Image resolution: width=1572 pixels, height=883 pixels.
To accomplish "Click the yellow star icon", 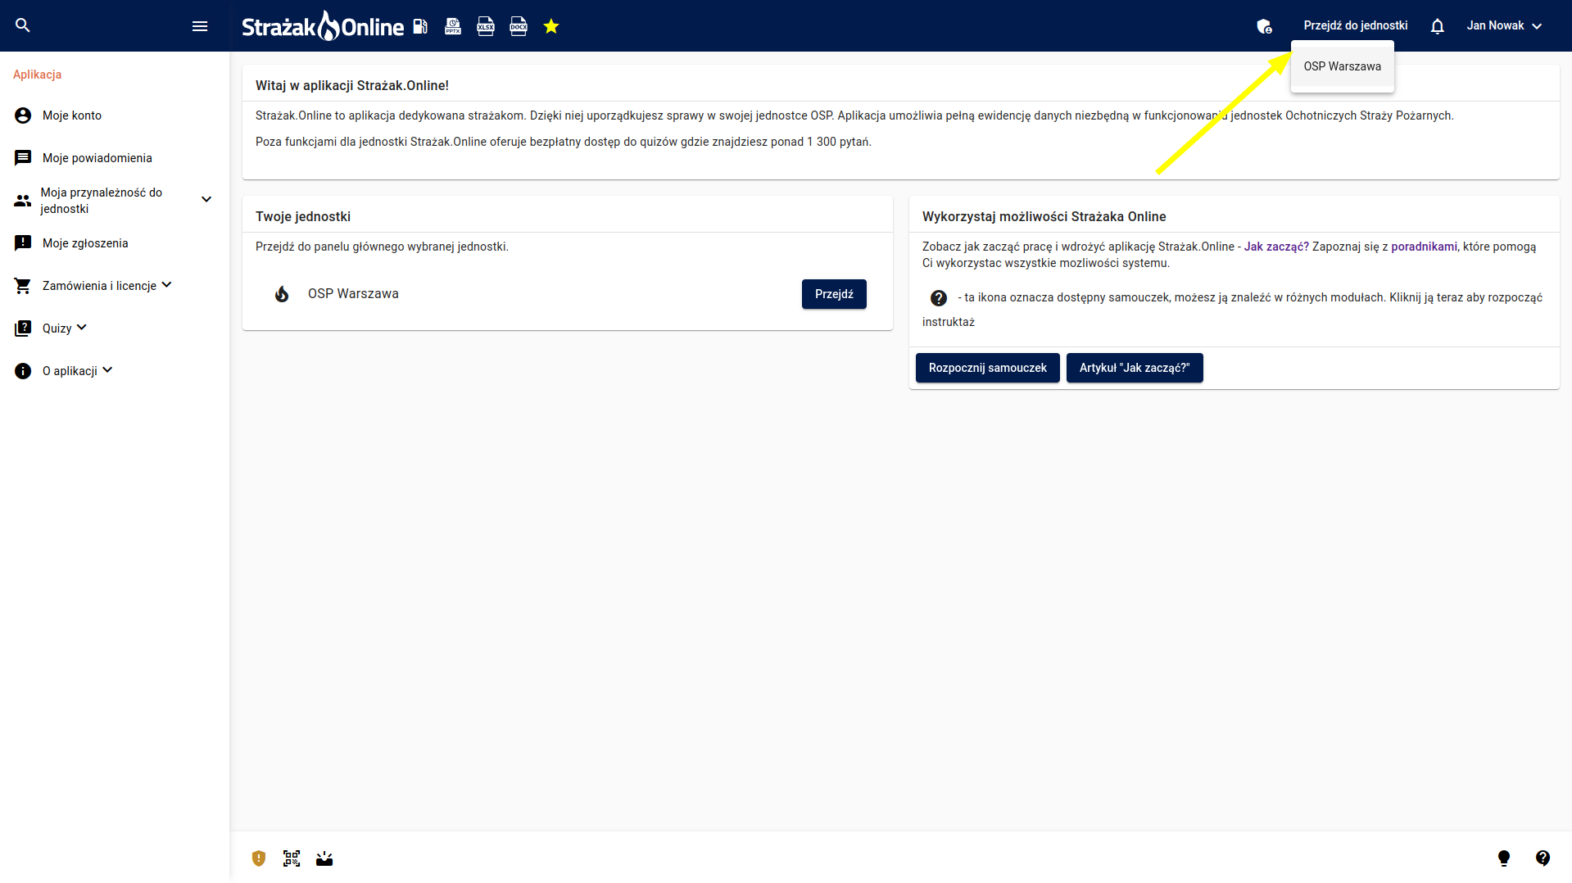I will coord(551,26).
